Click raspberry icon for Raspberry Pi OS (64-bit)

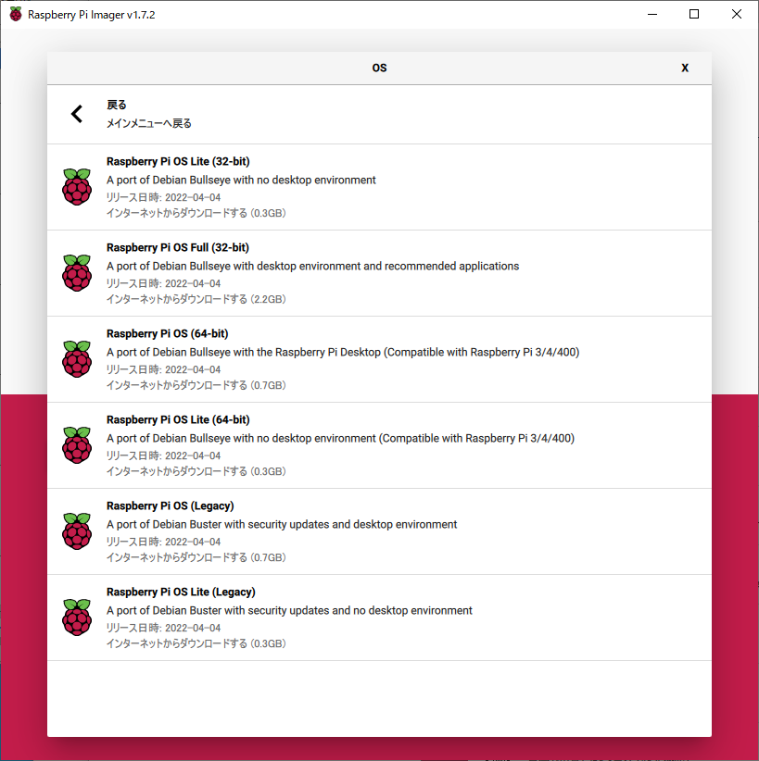77,359
